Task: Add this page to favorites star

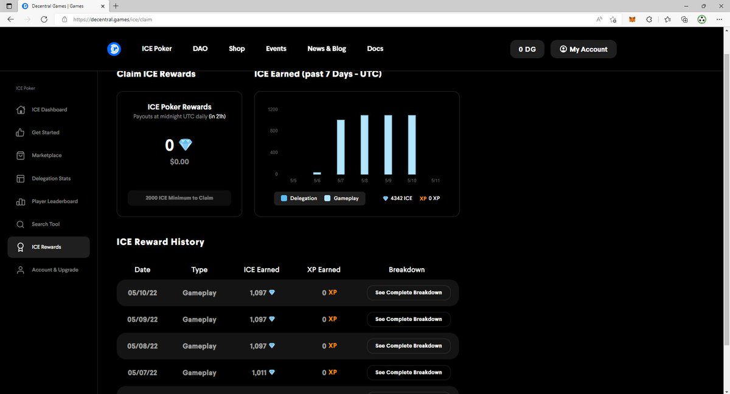Action: [614, 19]
